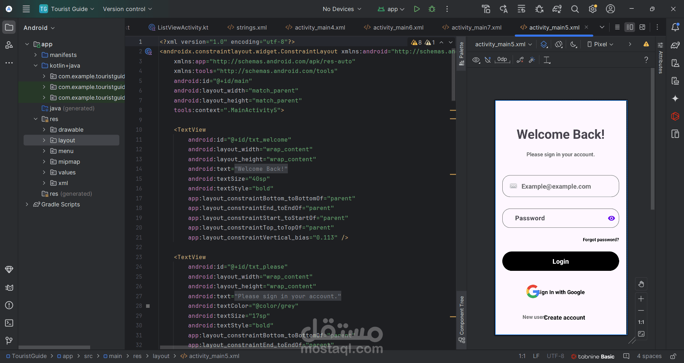Switch editor to Split view
The width and height of the screenshot is (684, 363).
tap(630, 27)
